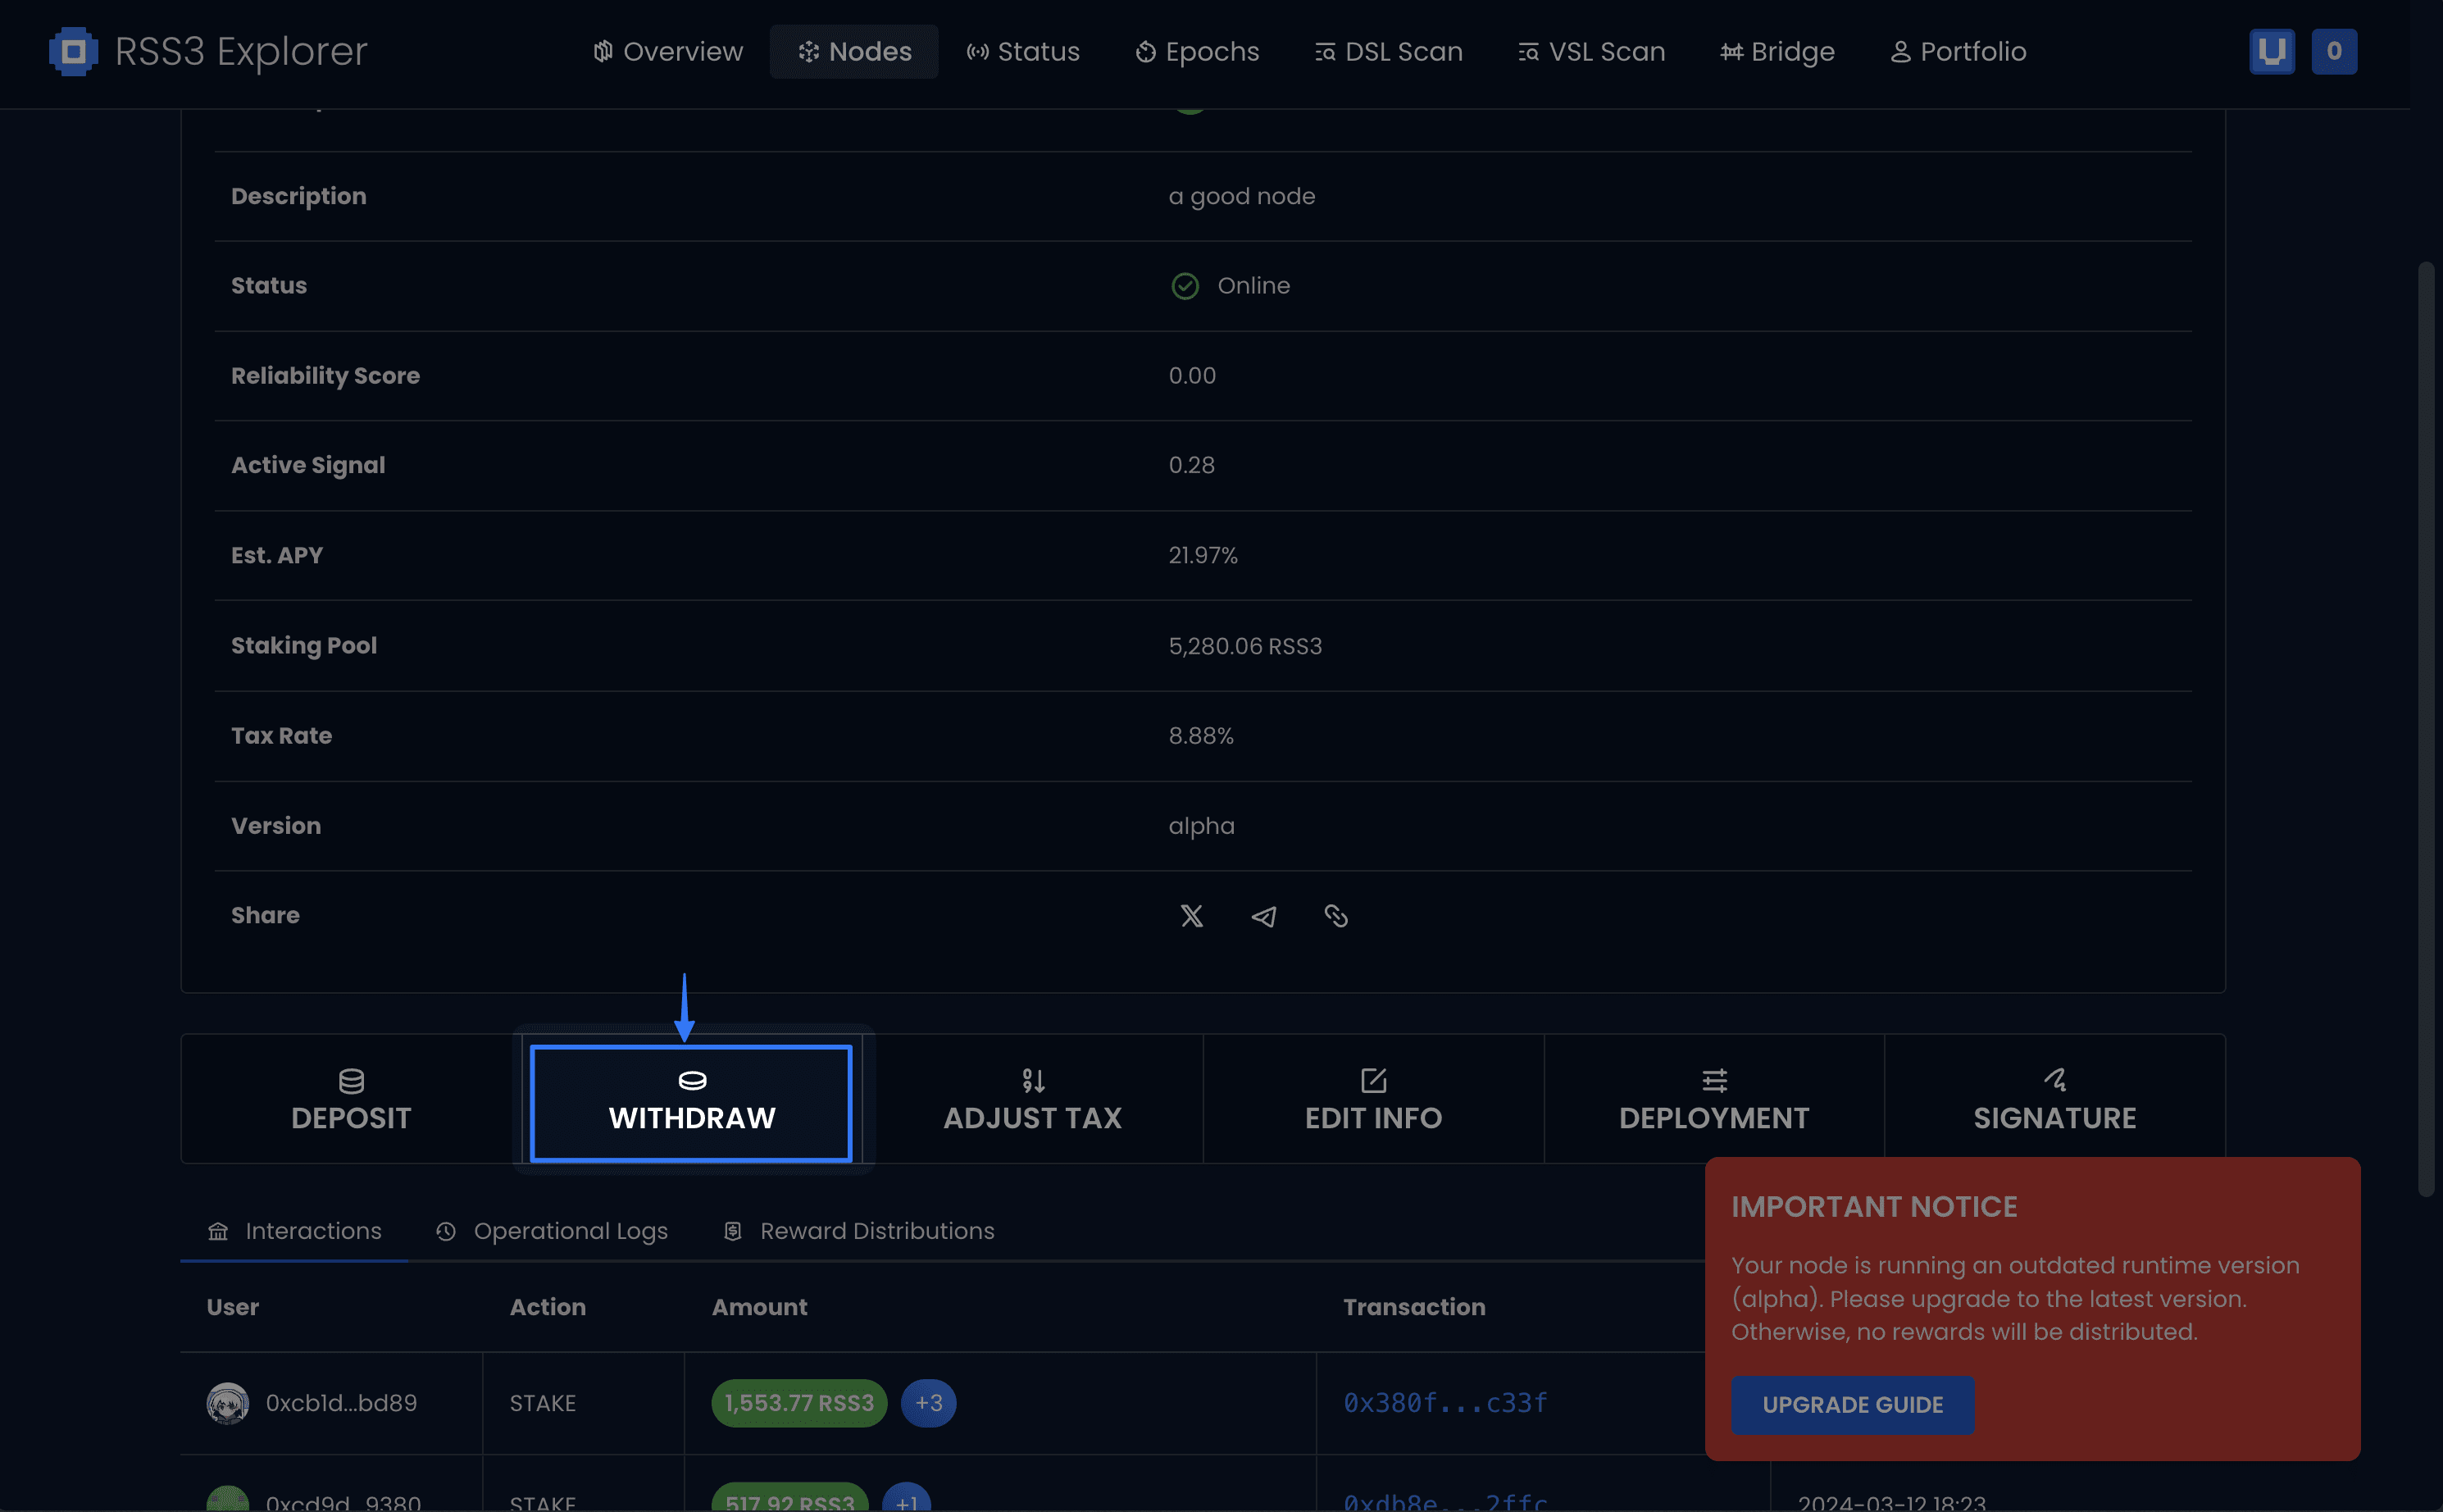
Task: Open DSL Scan
Action: point(1387,51)
